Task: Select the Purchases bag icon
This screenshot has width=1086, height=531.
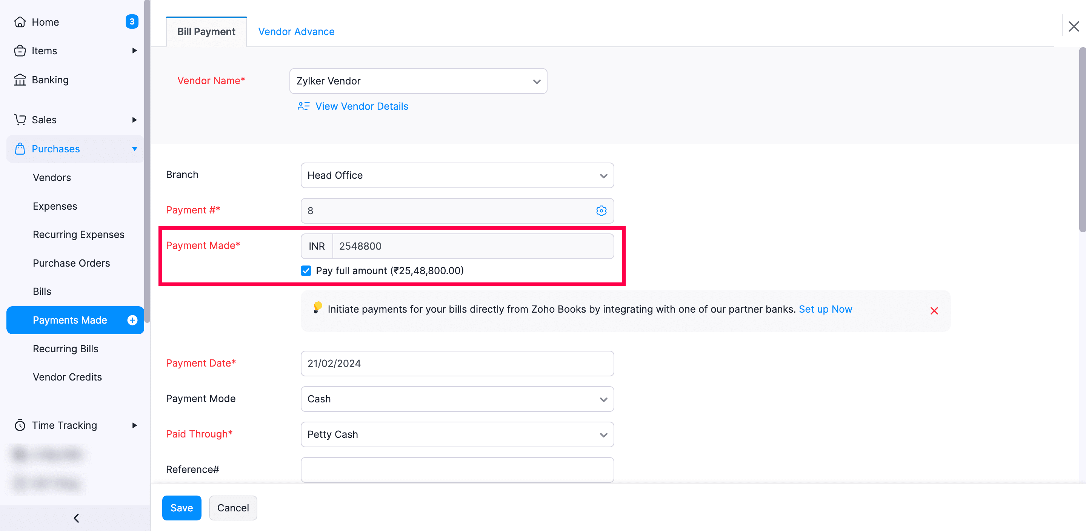Action: click(19, 149)
